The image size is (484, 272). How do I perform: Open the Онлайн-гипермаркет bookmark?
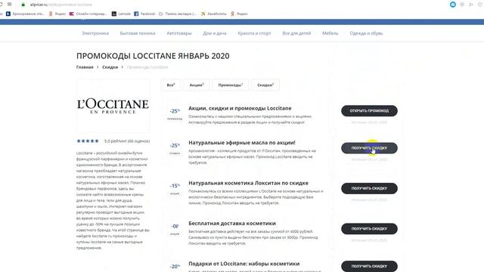pyautogui.click(x=88, y=14)
